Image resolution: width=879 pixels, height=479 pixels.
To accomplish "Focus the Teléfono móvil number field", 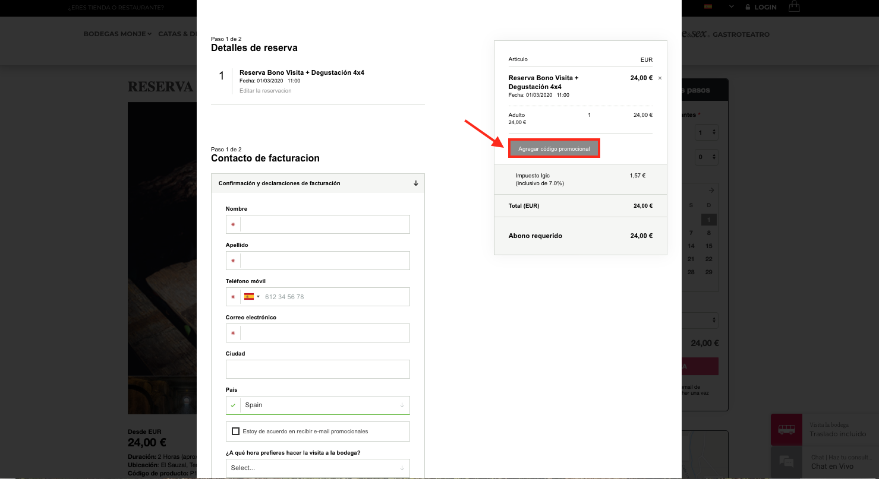I will pos(336,297).
